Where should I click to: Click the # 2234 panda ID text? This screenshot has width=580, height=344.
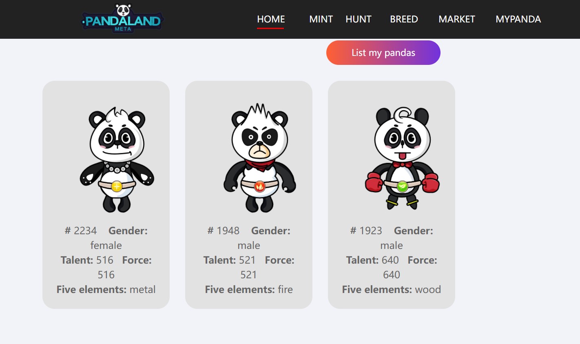click(x=81, y=231)
